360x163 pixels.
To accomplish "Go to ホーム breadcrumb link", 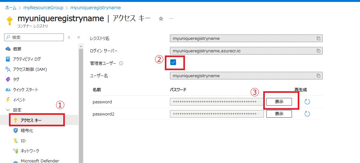I will [11, 8].
